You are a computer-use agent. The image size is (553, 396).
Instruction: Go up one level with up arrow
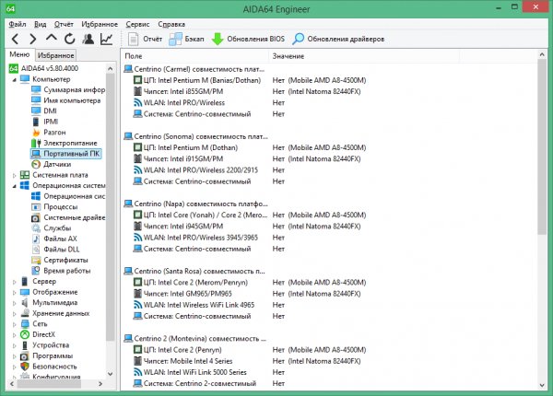pyautogui.click(x=52, y=38)
